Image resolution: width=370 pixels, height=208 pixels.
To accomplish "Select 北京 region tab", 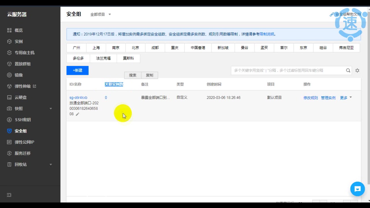I will (x=135, y=48).
